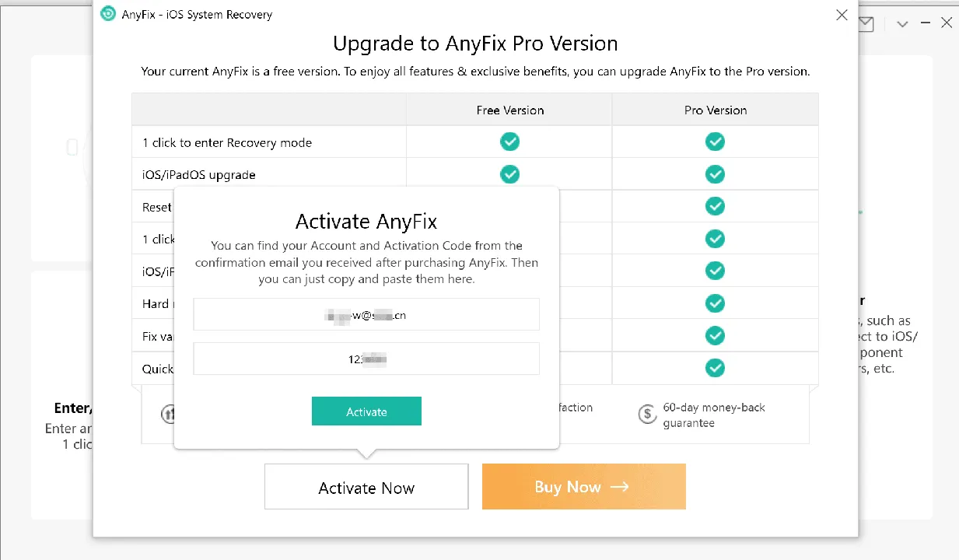
Task: Click the Activate Now button
Action: point(366,487)
